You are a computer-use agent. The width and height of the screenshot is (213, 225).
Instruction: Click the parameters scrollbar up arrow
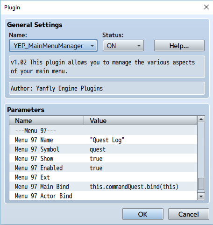pos(201,120)
